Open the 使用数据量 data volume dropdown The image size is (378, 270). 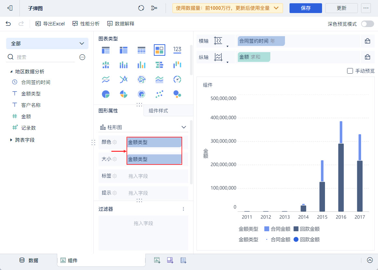point(228,8)
